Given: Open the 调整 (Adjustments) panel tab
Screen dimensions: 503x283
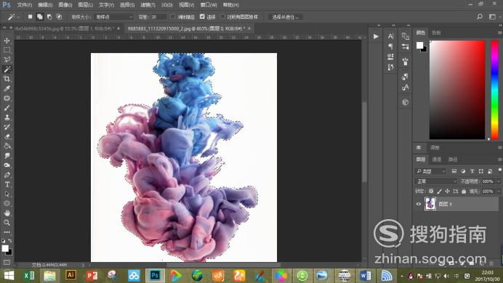Looking at the screenshot, I should 435,147.
